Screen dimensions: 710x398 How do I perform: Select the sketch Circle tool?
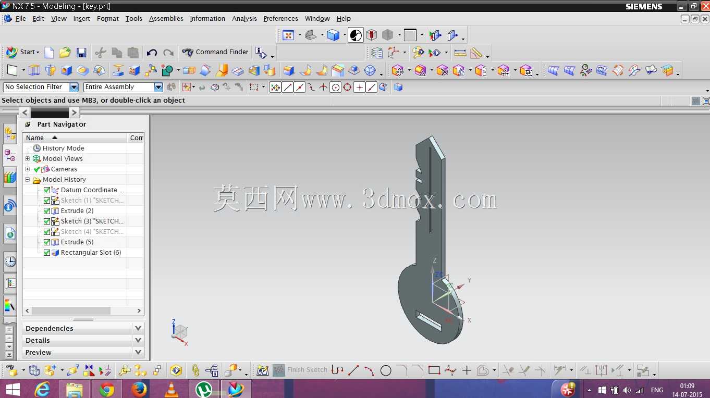tap(386, 370)
